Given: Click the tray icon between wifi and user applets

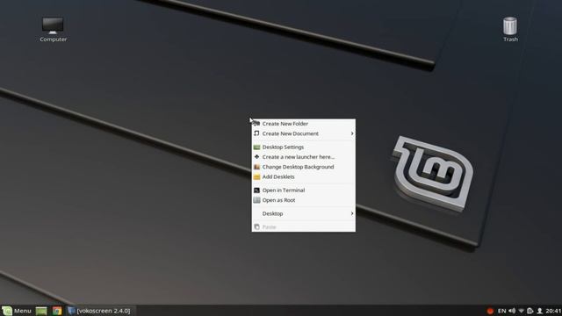Looking at the screenshot, I should coord(530,311).
